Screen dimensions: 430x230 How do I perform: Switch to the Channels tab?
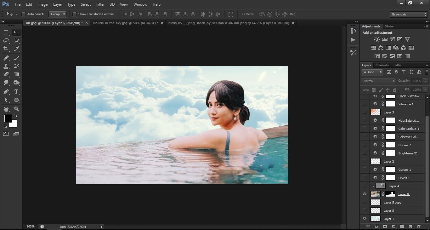click(382, 65)
